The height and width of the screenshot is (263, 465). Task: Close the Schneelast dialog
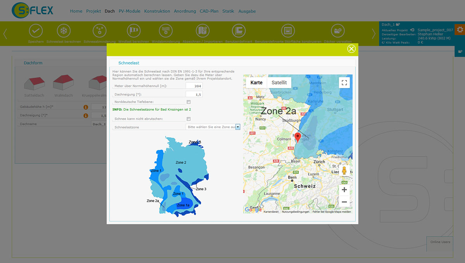351,48
